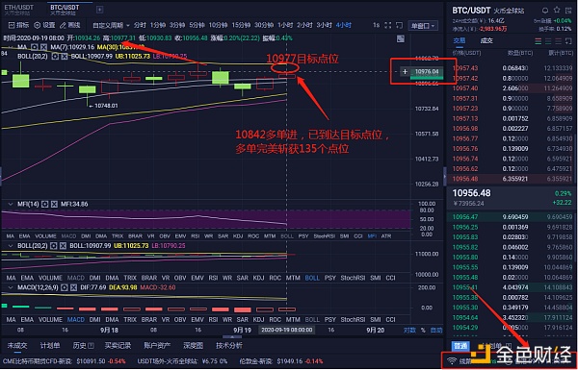
Task: Show sell orders only order book view
Action: (x=558, y=41)
